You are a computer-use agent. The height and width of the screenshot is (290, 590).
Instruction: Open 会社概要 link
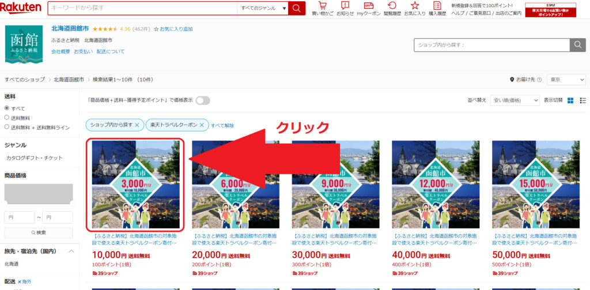(x=60, y=51)
